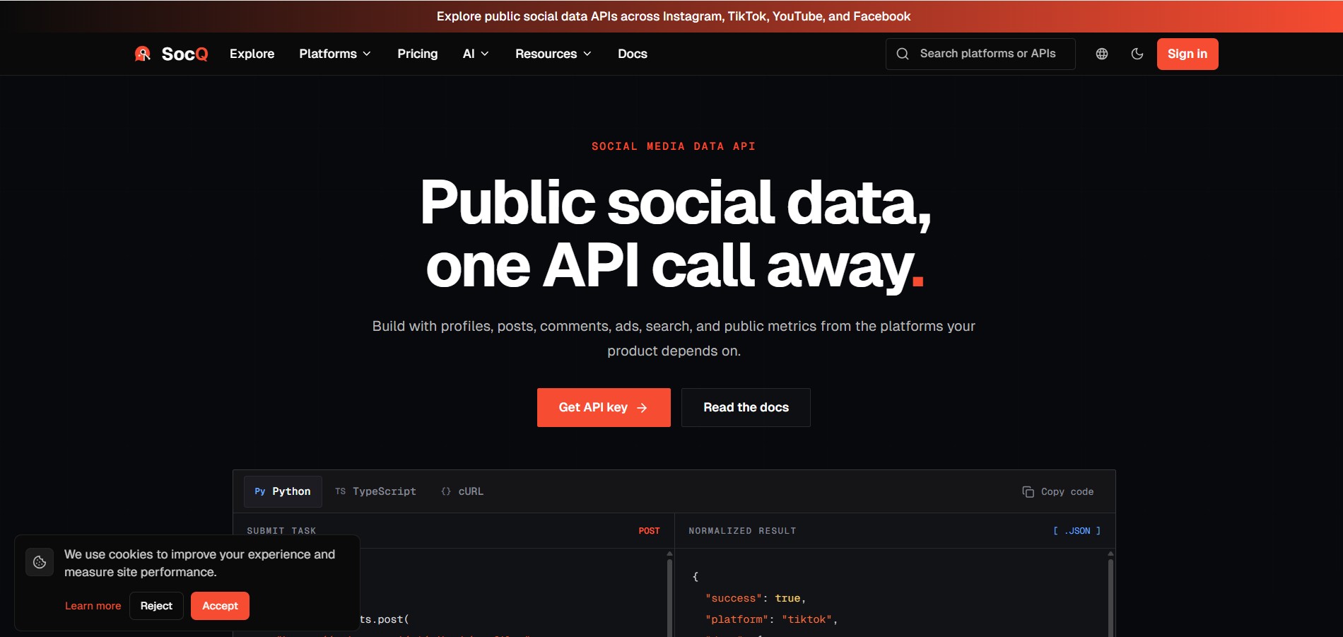The height and width of the screenshot is (637, 1343).
Task: Expand the Resources dropdown menu
Action: point(553,54)
